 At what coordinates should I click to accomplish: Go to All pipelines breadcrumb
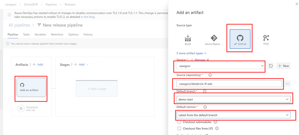[x=19, y=25]
